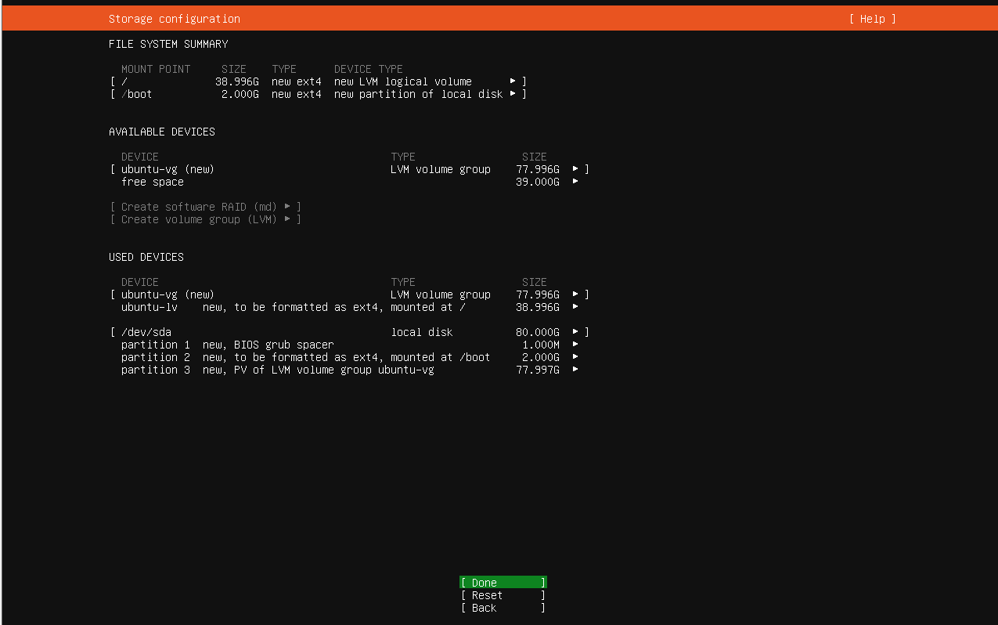Confirm storage layout with Done button
Image resolution: width=998 pixels, height=625 pixels.
[503, 583]
